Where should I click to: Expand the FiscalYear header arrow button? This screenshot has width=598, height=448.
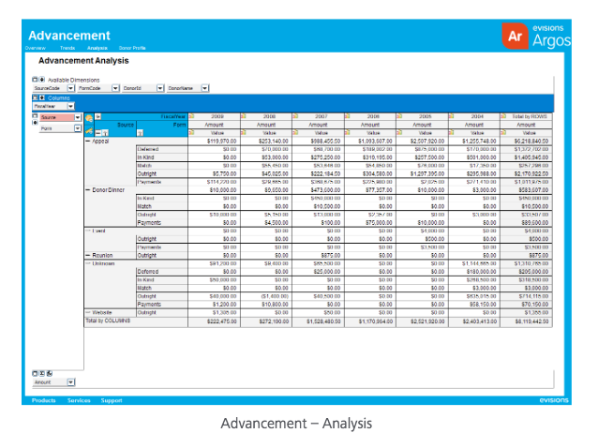coord(98,116)
